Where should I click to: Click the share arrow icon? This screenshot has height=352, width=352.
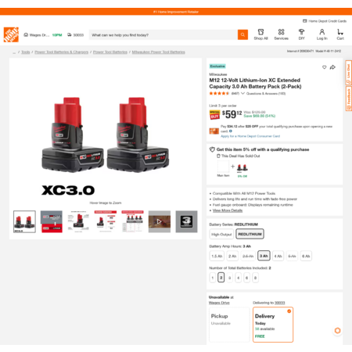tap(332, 67)
